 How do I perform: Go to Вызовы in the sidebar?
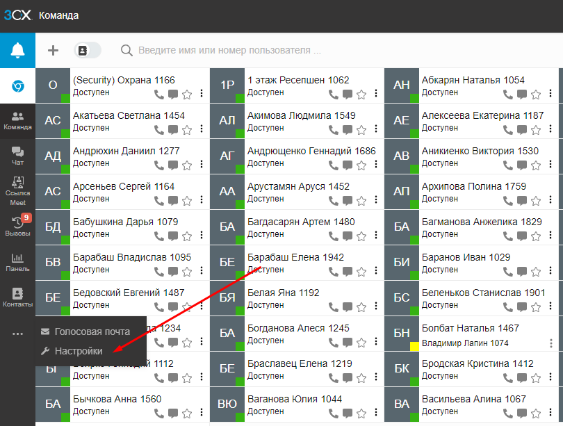tap(17, 227)
